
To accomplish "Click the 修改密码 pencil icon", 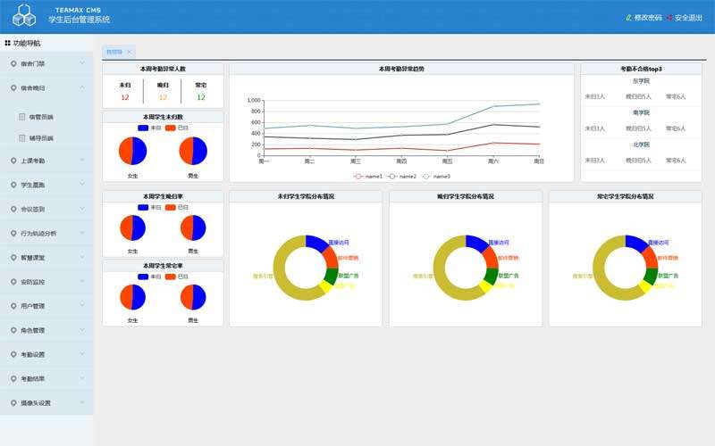I will (x=628, y=18).
